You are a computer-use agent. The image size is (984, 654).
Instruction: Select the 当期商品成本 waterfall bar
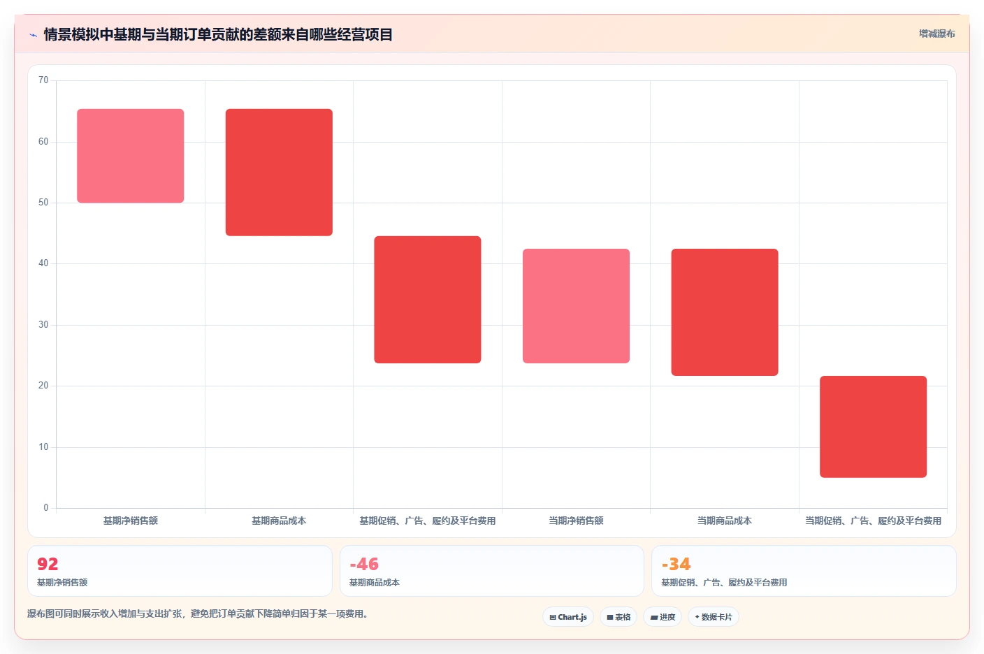click(x=725, y=312)
